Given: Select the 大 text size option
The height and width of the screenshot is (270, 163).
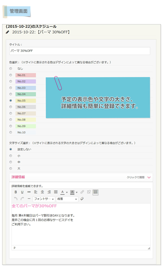Looking at the screenshot, I should (11, 169).
